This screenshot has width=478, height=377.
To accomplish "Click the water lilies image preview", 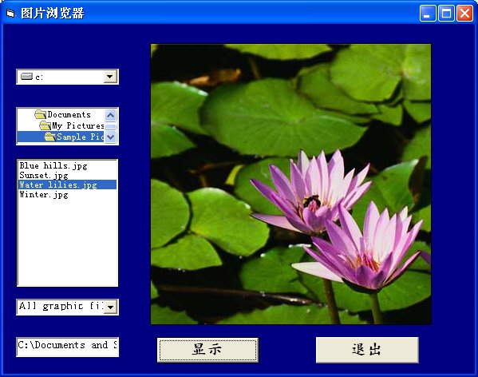I will [x=290, y=185].
